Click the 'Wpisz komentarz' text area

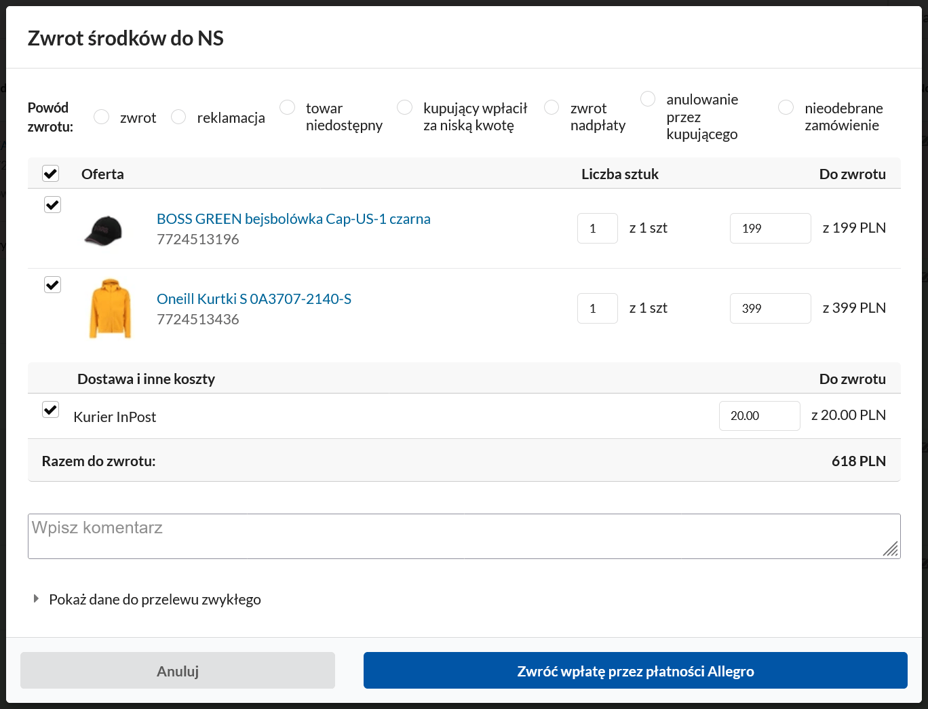pos(464,536)
